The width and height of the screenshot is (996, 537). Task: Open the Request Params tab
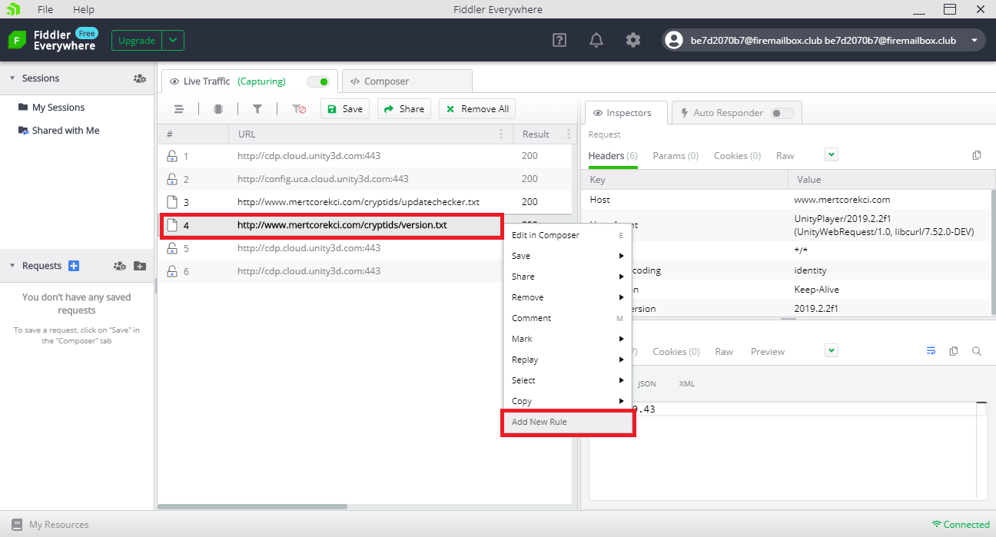coord(676,155)
